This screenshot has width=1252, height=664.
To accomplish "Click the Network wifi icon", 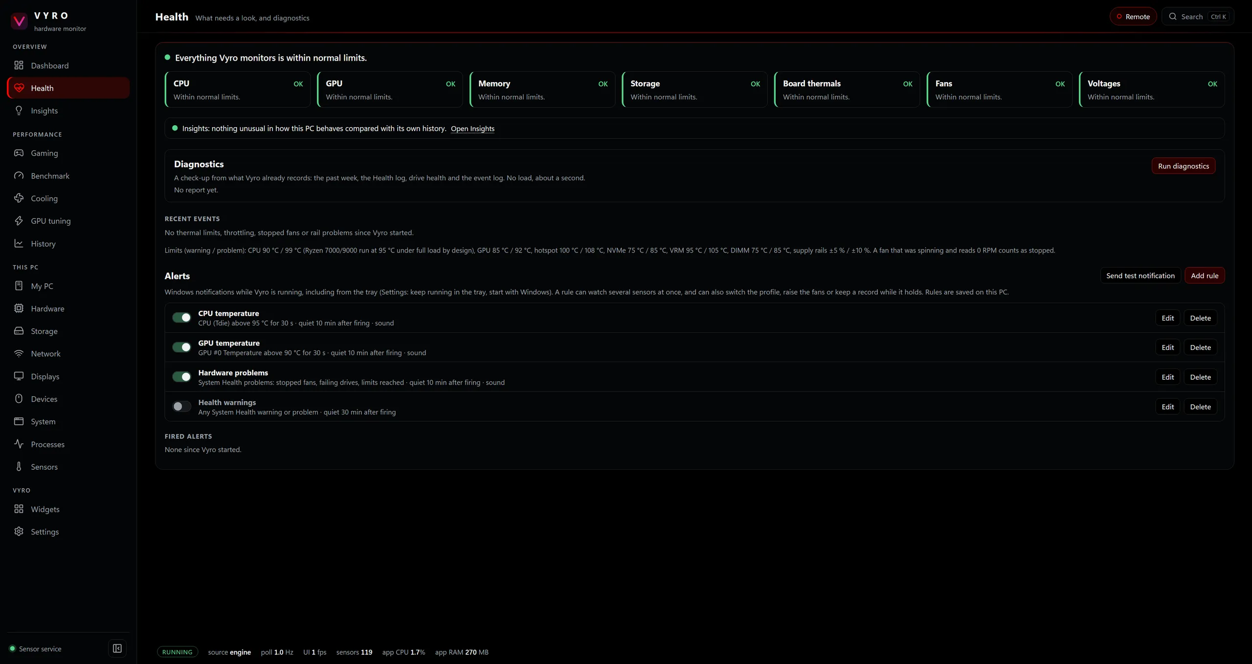I will (x=19, y=353).
